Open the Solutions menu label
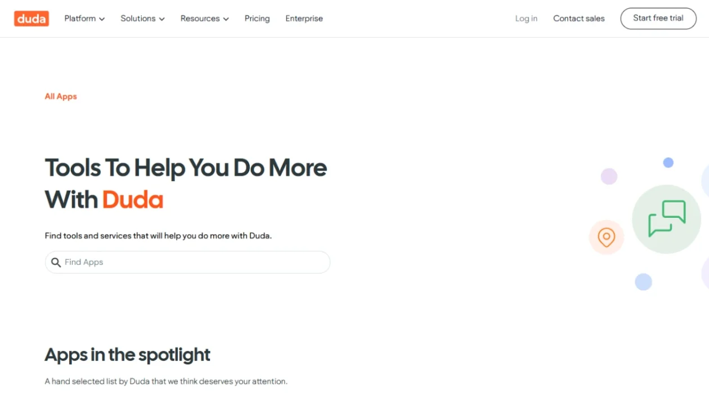This screenshot has height=398, width=709. (x=138, y=19)
